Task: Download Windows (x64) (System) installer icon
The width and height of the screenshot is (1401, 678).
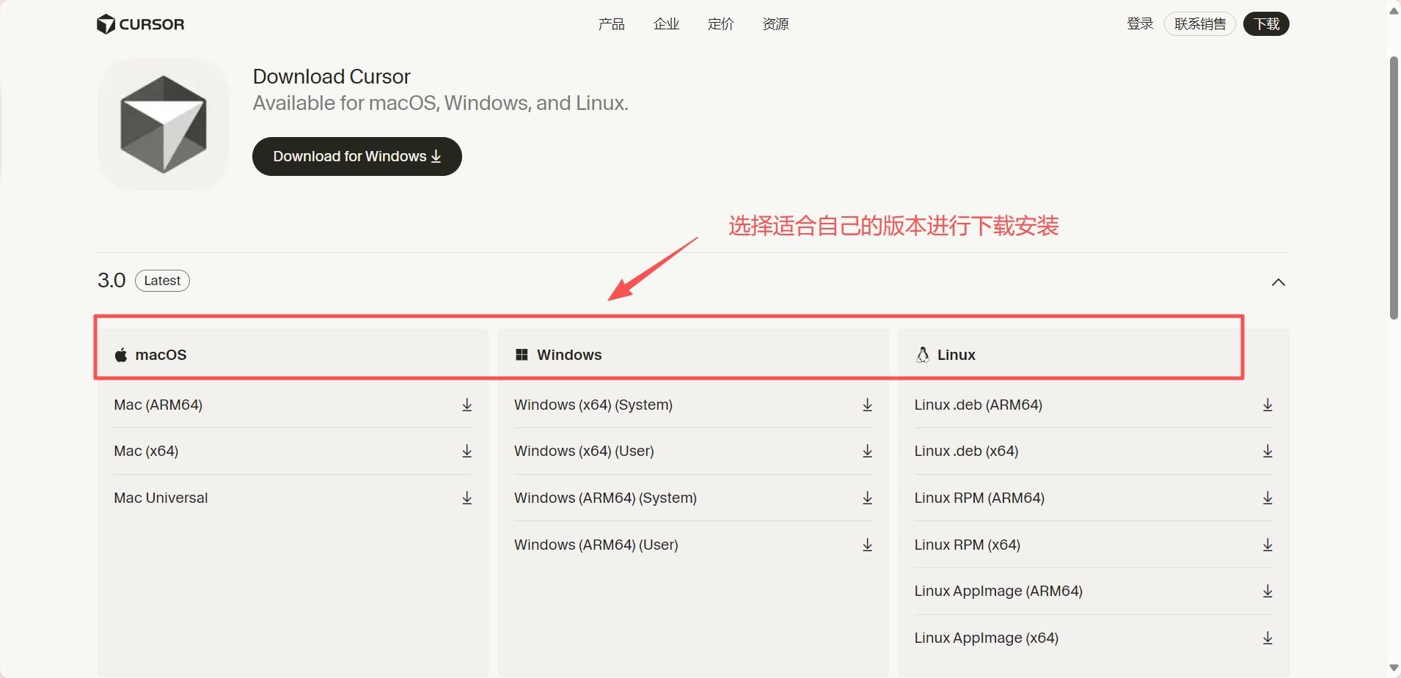Action: click(868, 405)
